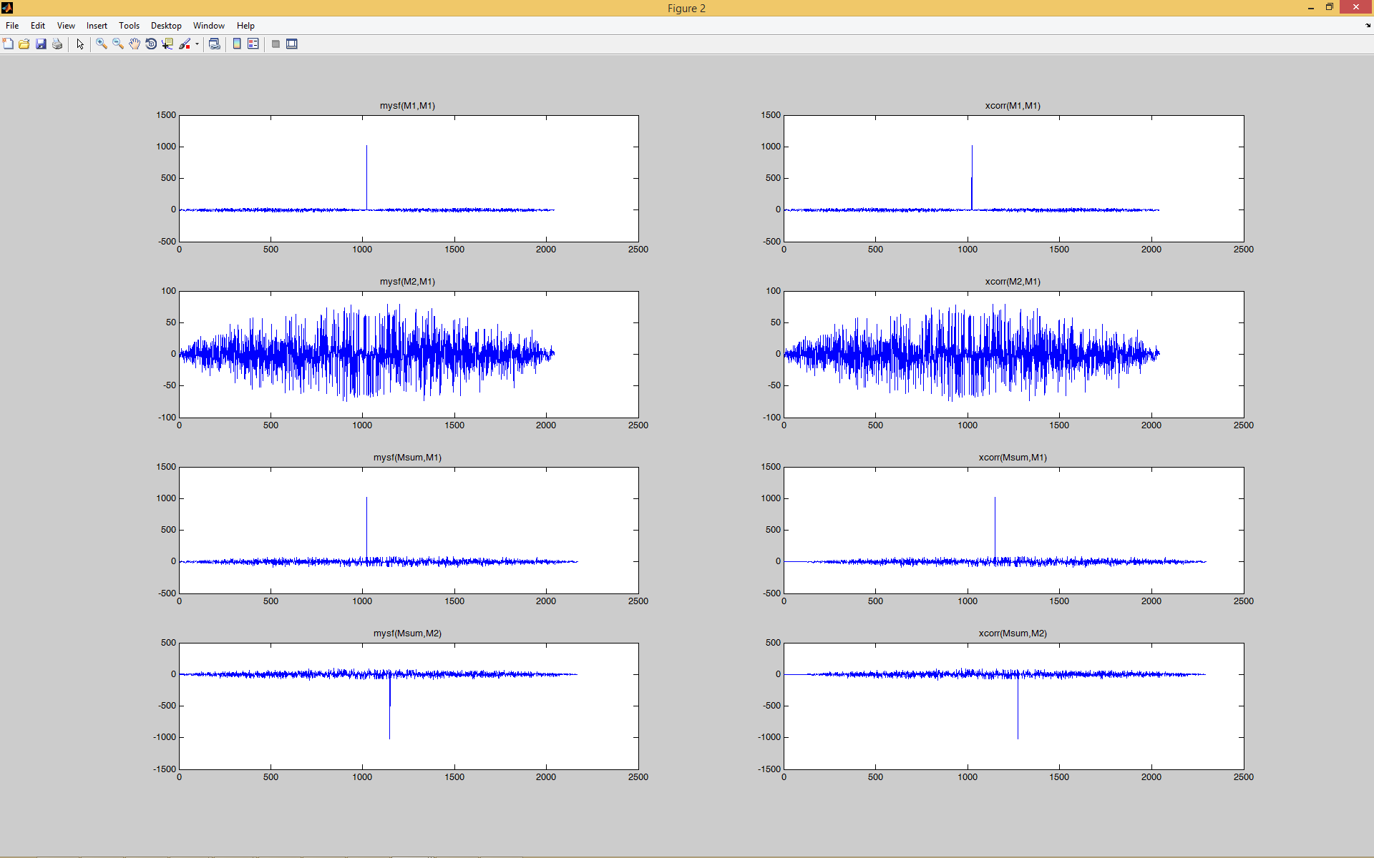Click the Link Plot icon
This screenshot has width=1374, height=858.
point(214,44)
